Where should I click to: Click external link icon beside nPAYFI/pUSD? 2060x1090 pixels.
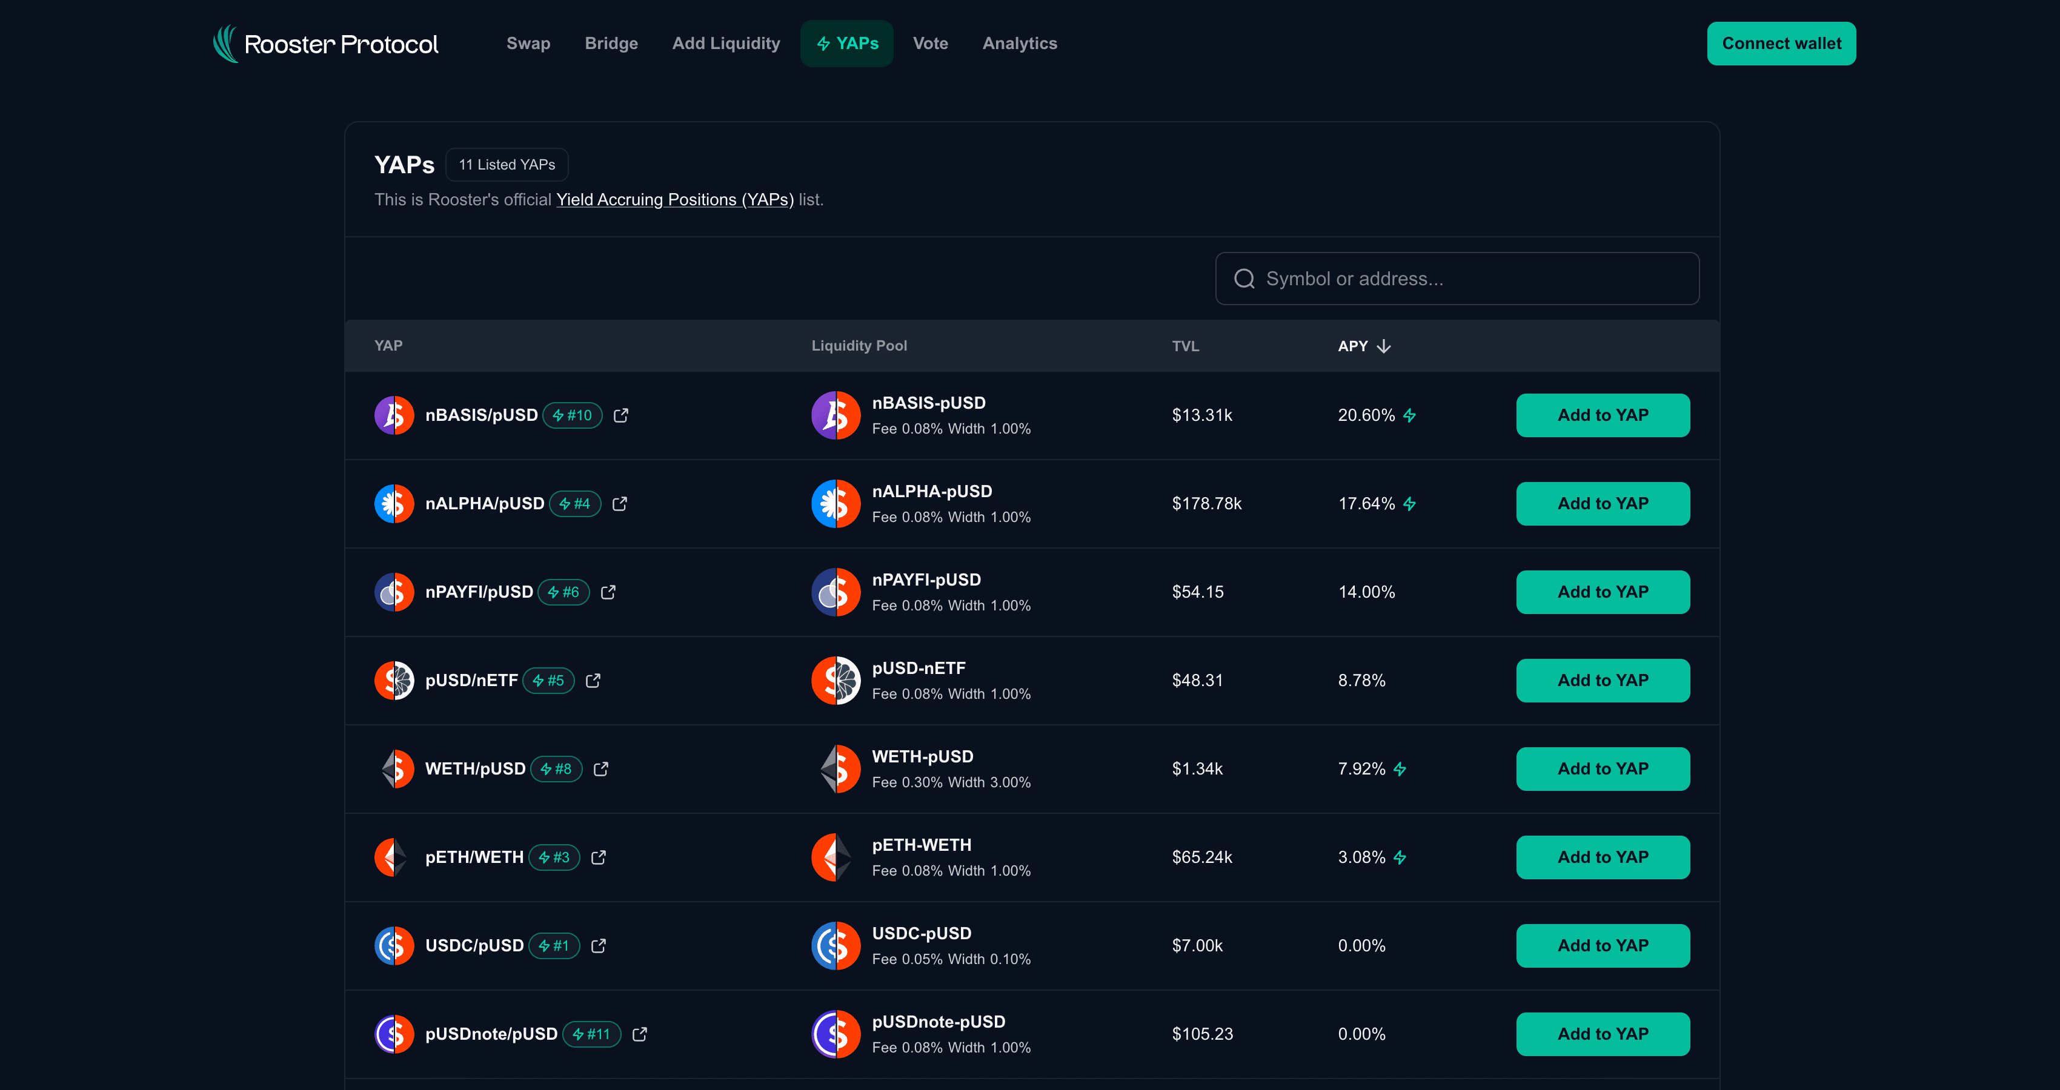click(x=608, y=592)
